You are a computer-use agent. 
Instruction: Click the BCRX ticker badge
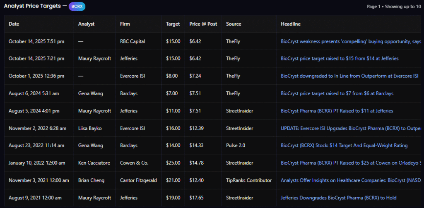(x=77, y=7)
